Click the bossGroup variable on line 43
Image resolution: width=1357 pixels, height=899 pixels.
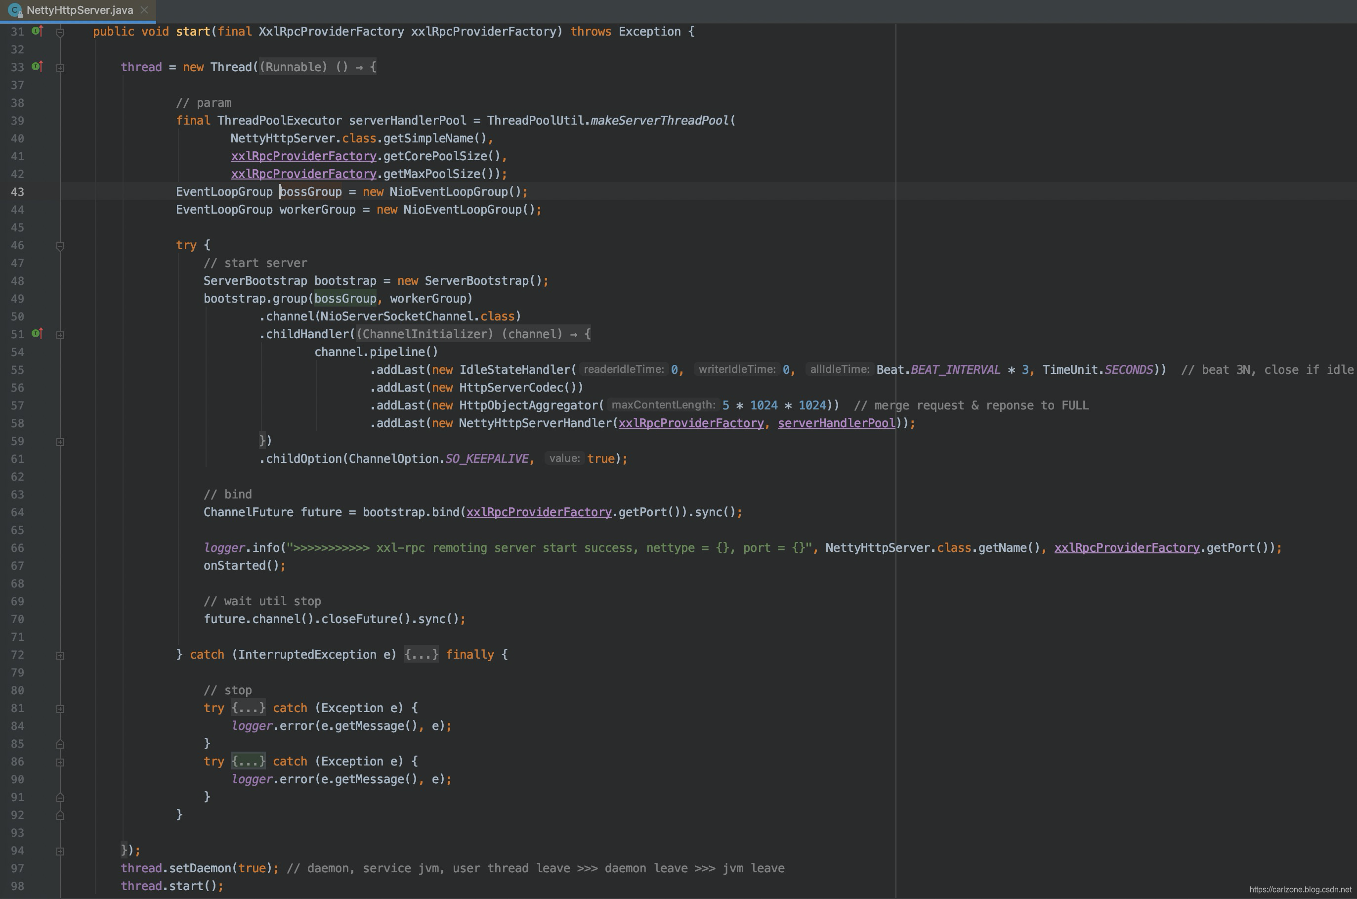click(x=310, y=191)
